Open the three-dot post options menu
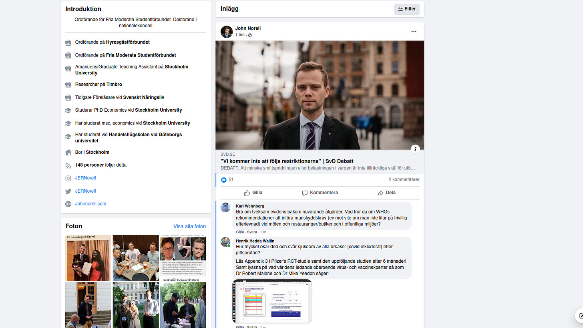The height and width of the screenshot is (328, 583). click(414, 32)
